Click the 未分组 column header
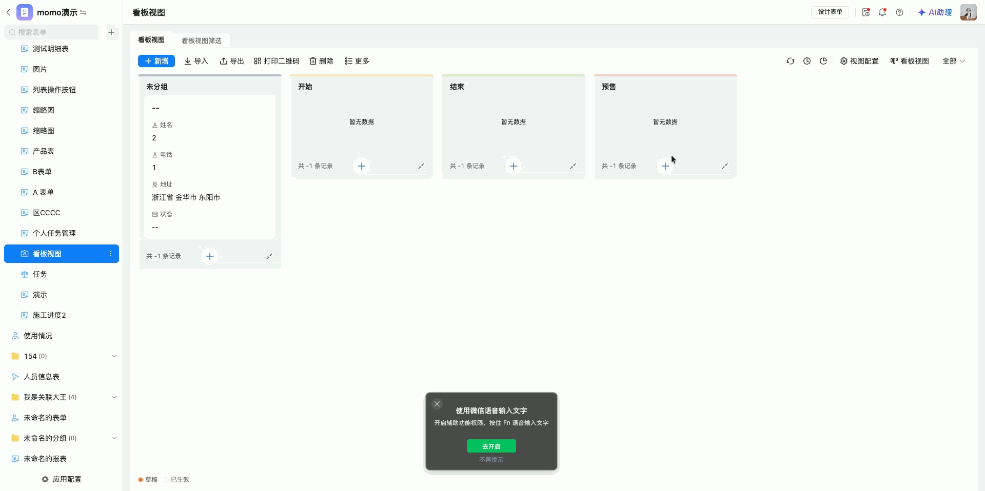The height and width of the screenshot is (491, 985). click(157, 87)
